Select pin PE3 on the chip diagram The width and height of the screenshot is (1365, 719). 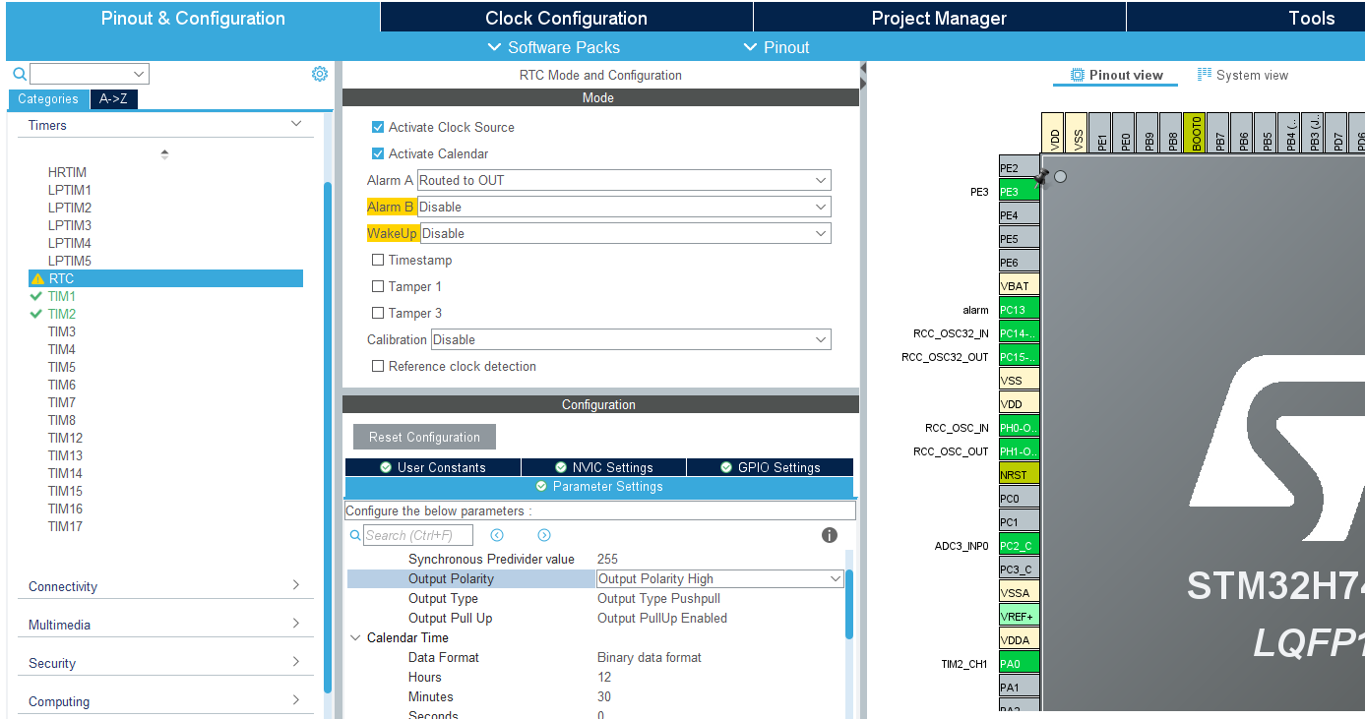1018,191
